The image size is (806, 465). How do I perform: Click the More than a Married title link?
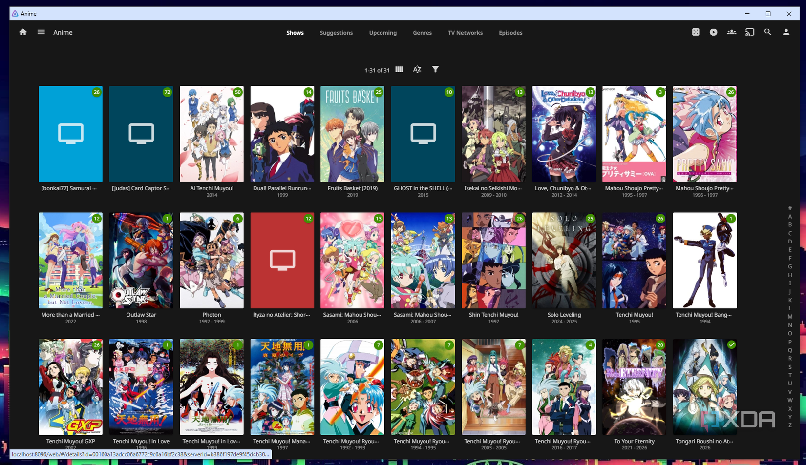click(x=70, y=315)
